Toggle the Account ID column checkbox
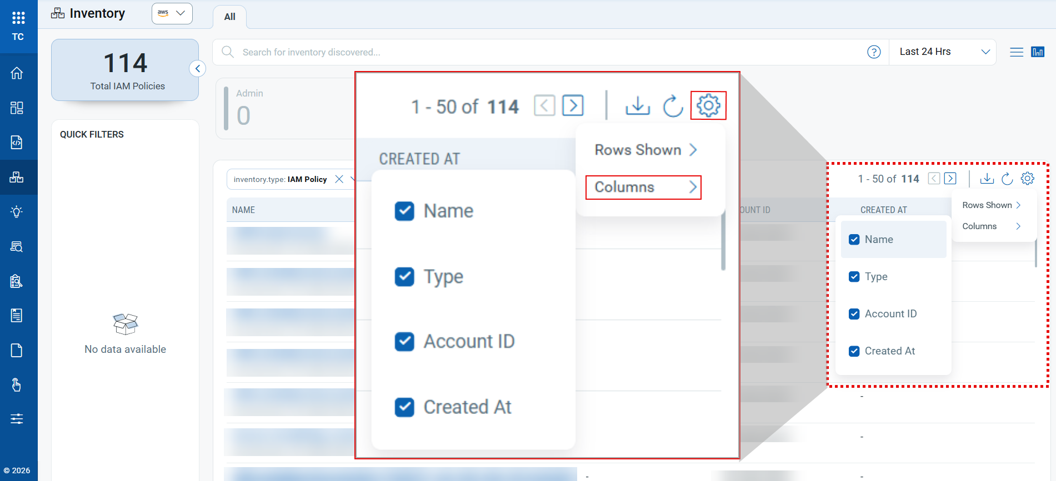 (x=854, y=314)
